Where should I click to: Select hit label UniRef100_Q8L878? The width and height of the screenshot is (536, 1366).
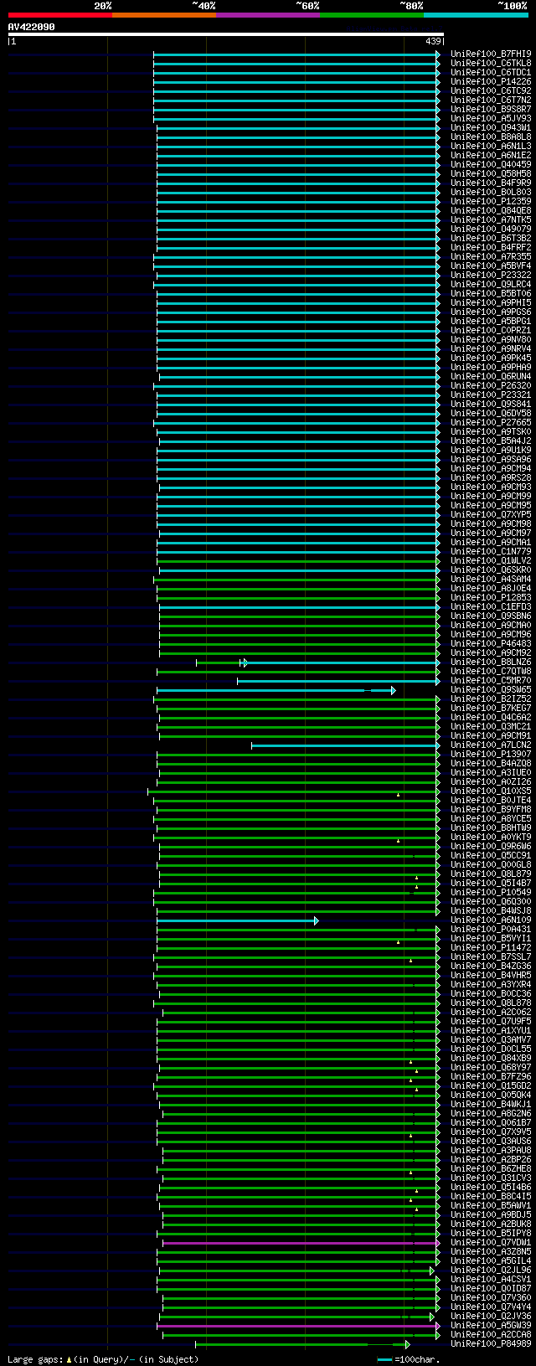click(x=491, y=1003)
